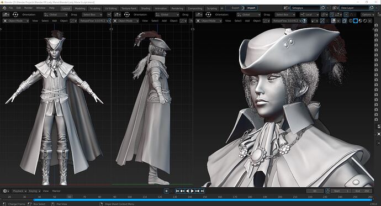Switch to the Texture Paint workspace tab

(129, 8)
